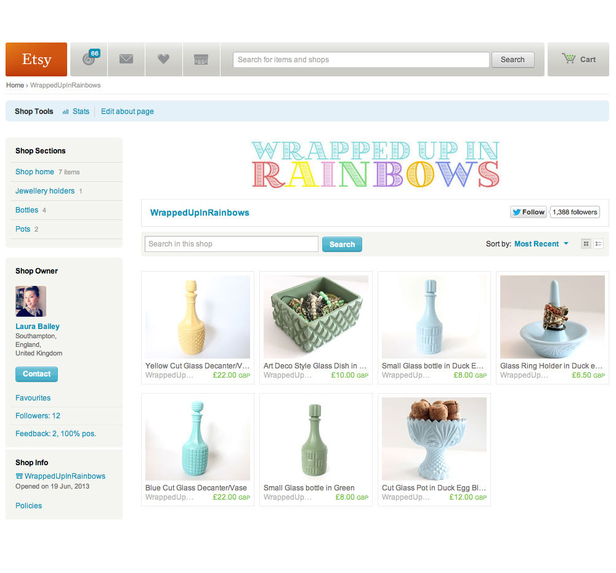
Task: Open the Yellow Cut Glass Decanter listing image
Action: (198, 317)
